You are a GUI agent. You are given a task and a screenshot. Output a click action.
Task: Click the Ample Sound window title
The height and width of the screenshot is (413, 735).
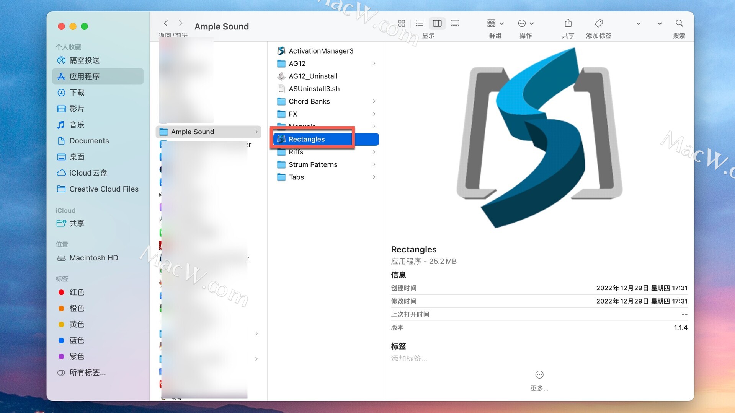(222, 26)
